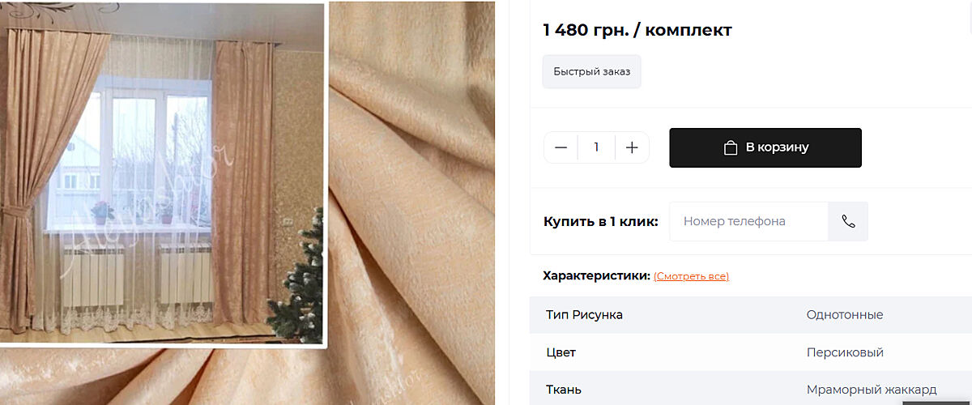Click the Купить в 1 клик label
Screen dimensions: 972x405
(600, 221)
